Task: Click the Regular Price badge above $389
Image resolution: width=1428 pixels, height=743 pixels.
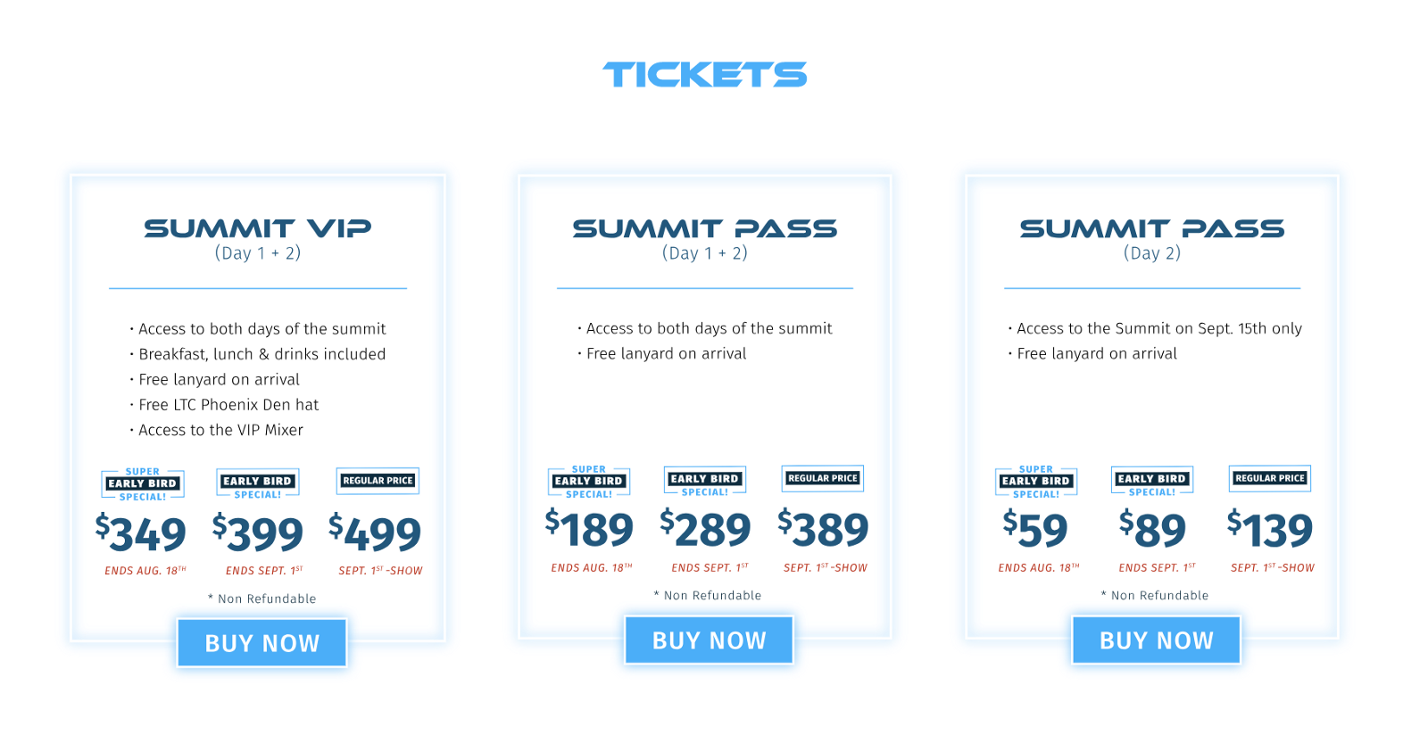Action: click(823, 478)
